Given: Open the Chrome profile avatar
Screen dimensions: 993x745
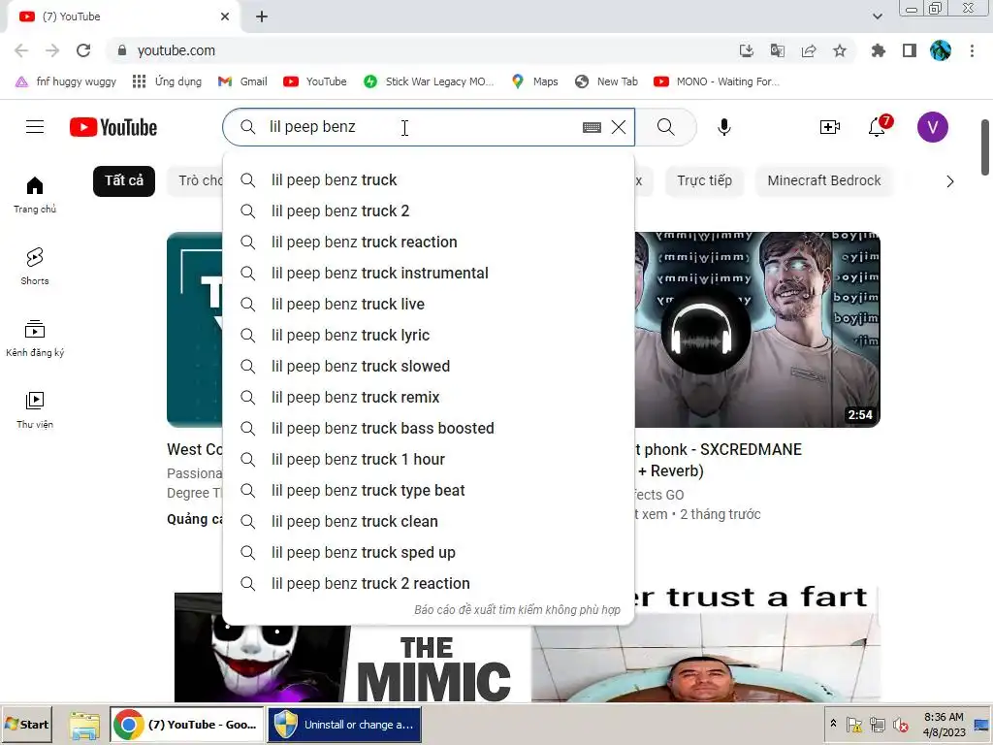Looking at the screenshot, I should click(x=941, y=50).
